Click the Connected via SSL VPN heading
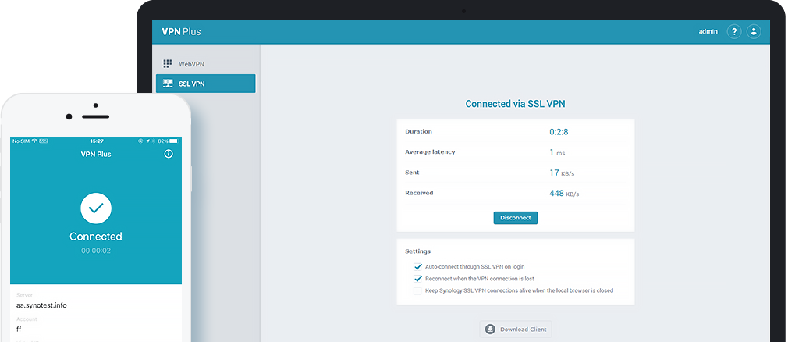Viewport: 788px width, 342px height. tap(515, 104)
